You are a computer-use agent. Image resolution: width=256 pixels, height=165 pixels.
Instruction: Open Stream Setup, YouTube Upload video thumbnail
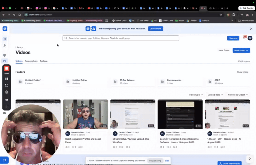click(133, 114)
